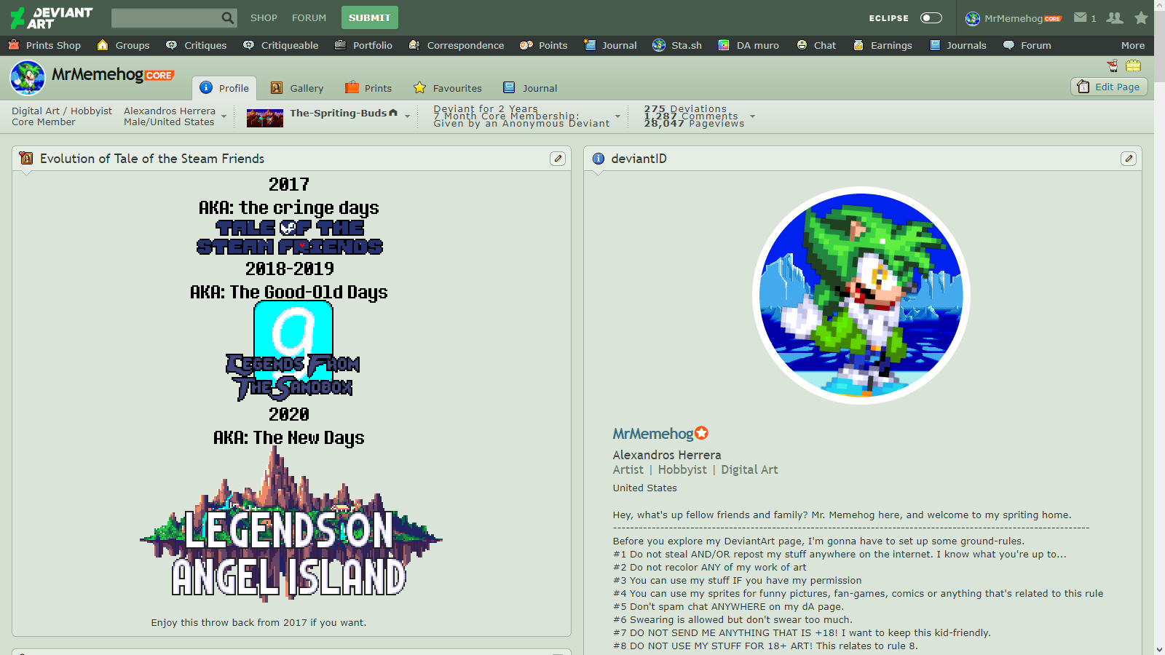This screenshot has height=655, width=1165.
Task: Open the MrMemehog account menu
Action: [x=1014, y=18]
